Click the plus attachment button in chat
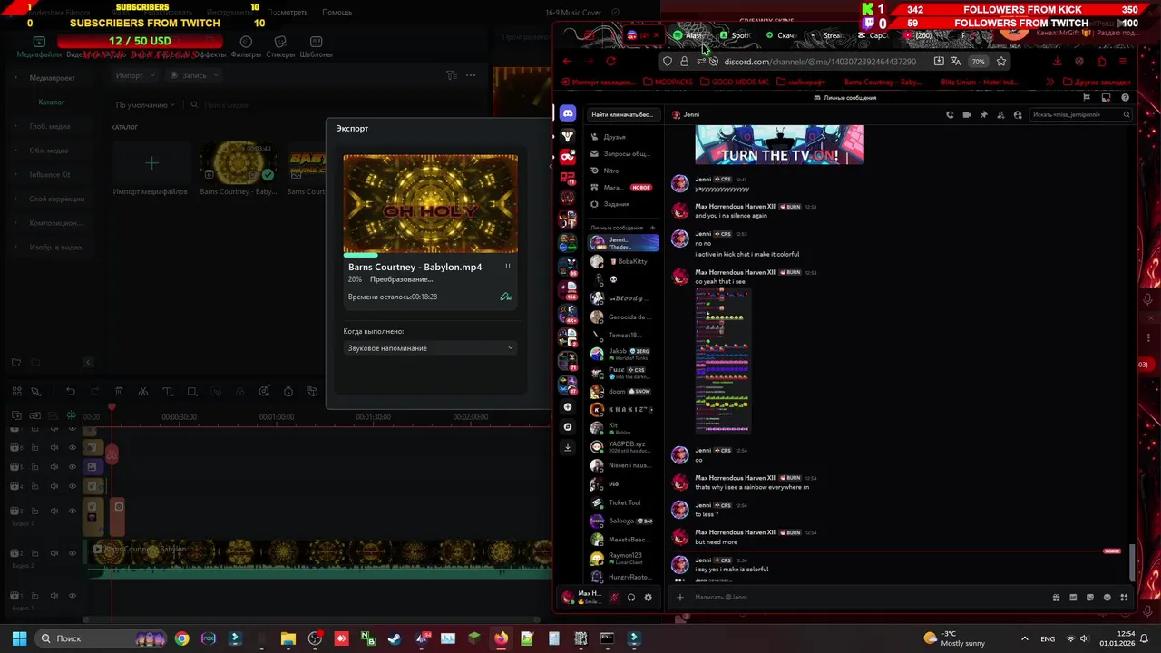This screenshot has width=1161, height=653. [680, 597]
